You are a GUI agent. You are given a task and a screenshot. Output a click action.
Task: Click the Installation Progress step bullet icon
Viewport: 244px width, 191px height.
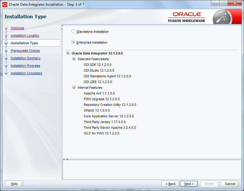click(x=6, y=66)
